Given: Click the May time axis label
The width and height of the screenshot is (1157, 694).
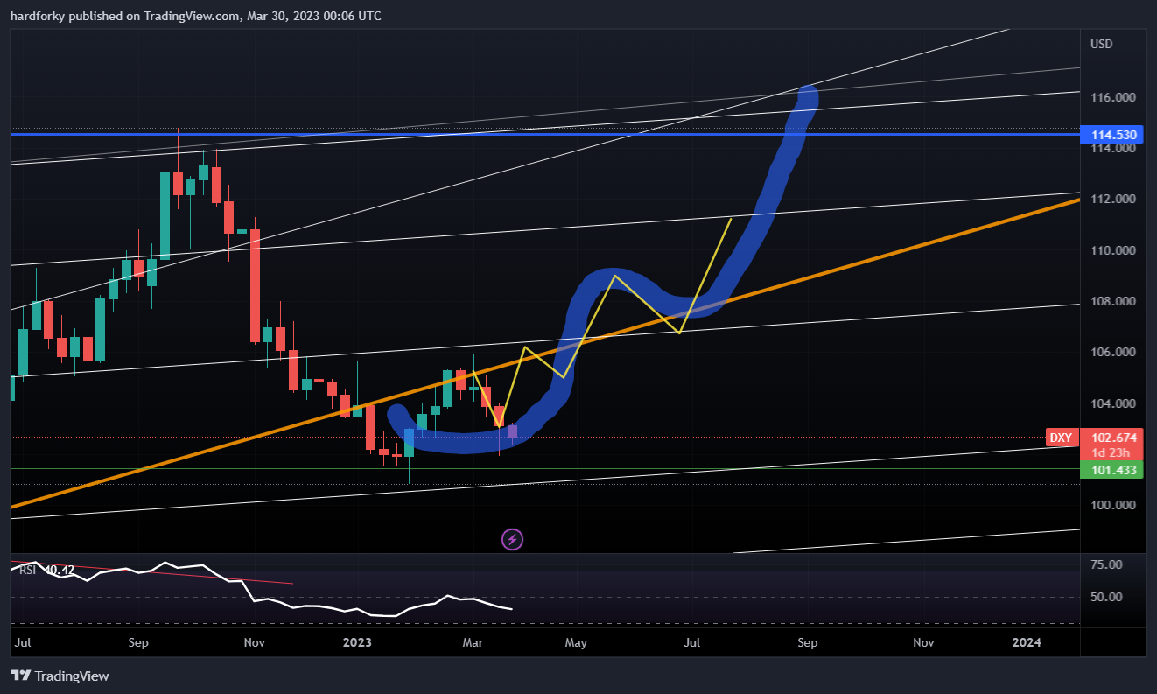Looking at the screenshot, I should click(x=576, y=642).
